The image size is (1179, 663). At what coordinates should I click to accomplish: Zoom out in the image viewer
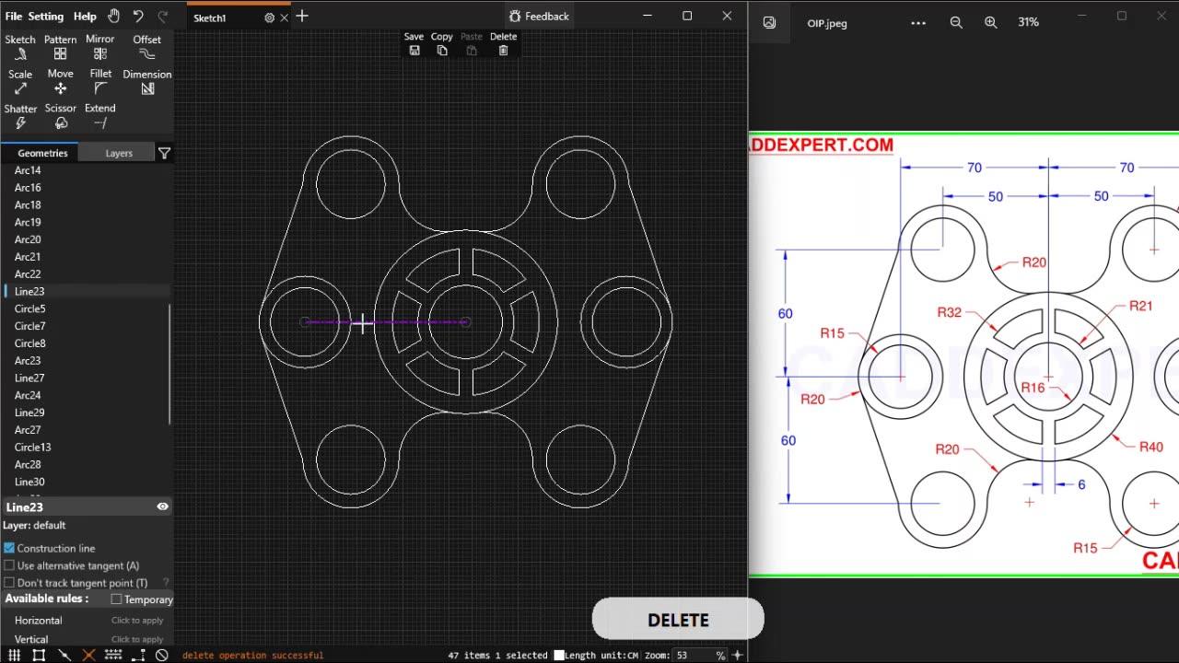(956, 22)
